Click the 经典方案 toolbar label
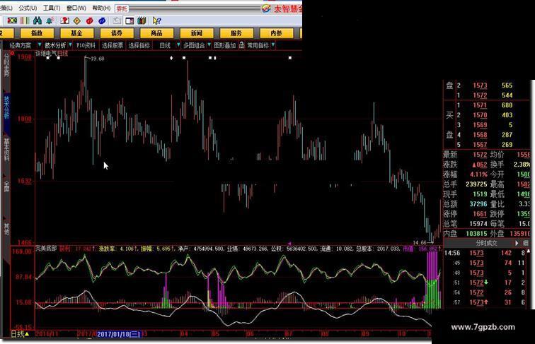Image resolution: width=535 pixels, height=344 pixels. pos(20,45)
